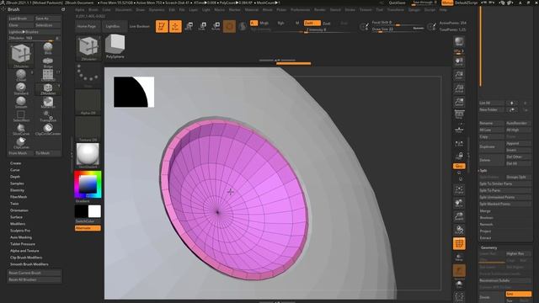The width and height of the screenshot is (539, 303).
Task: Expand the Elasticity brush section
Action: coord(17,190)
